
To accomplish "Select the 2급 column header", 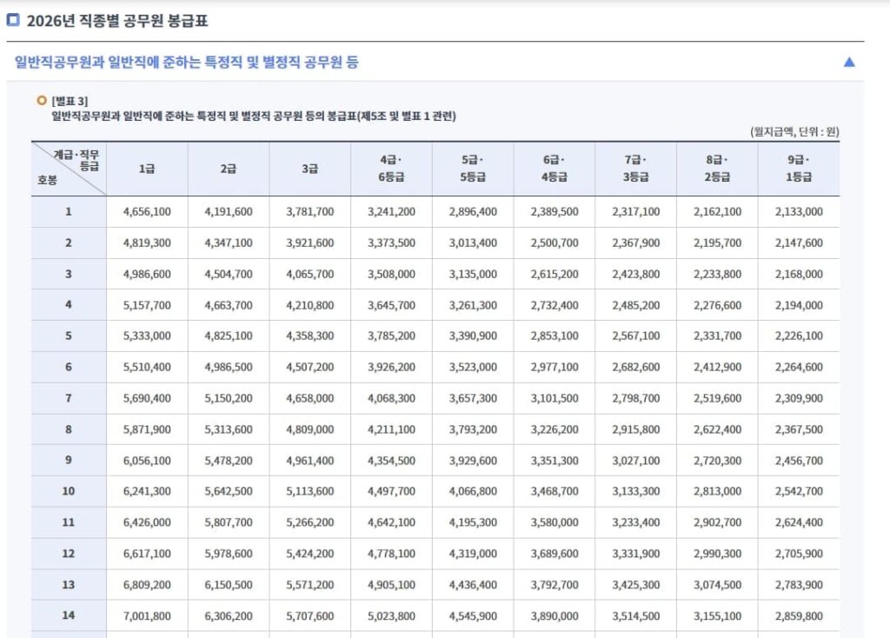I will 229,169.
